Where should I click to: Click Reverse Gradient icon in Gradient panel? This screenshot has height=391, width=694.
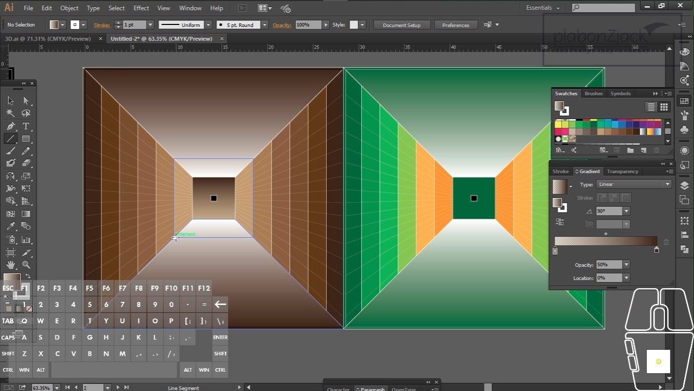coord(560,222)
